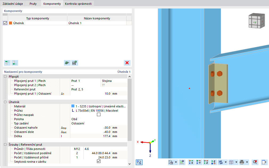Click the Délka value 177.4
Viewport: 269px width, 168px height.
(91, 136)
